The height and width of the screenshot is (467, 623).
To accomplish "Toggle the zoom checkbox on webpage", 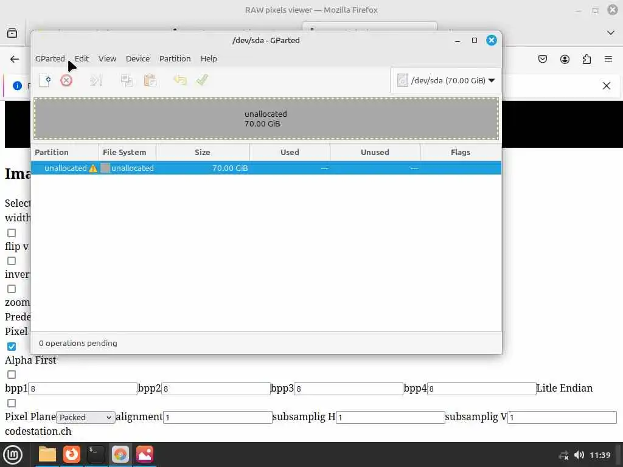I will (x=12, y=289).
